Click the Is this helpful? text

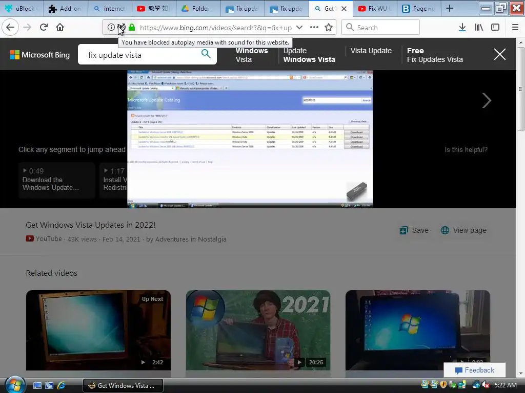coord(466,150)
